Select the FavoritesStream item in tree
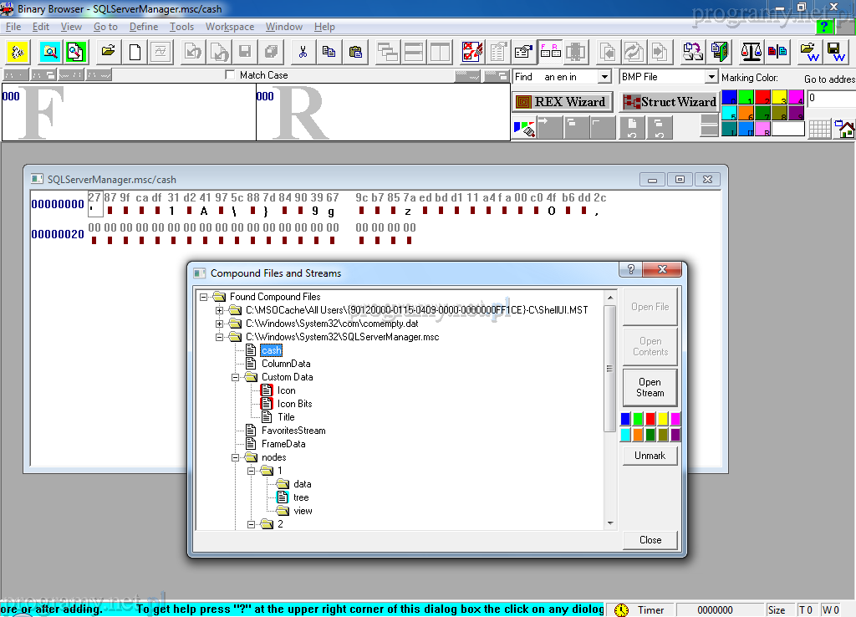Screen dimensions: 856x617 pyautogui.click(x=293, y=431)
